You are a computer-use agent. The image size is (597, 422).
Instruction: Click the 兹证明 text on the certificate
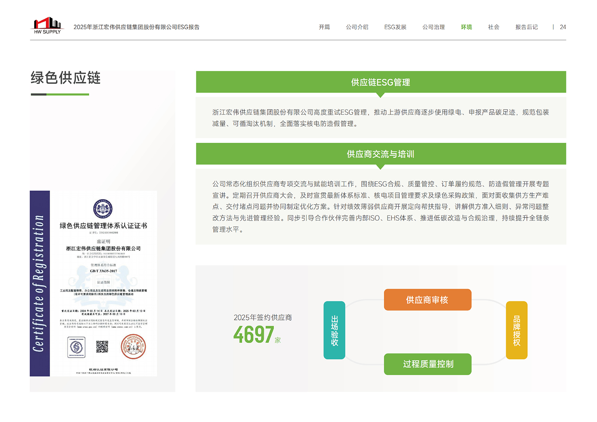(x=103, y=242)
